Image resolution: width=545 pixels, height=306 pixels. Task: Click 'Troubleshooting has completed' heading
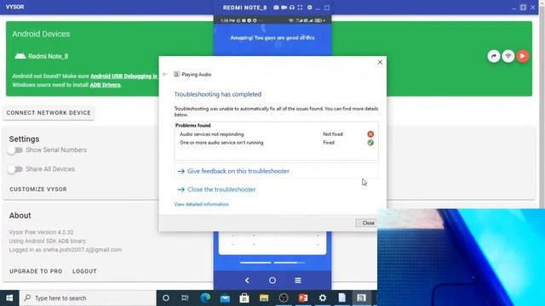pos(218,94)
